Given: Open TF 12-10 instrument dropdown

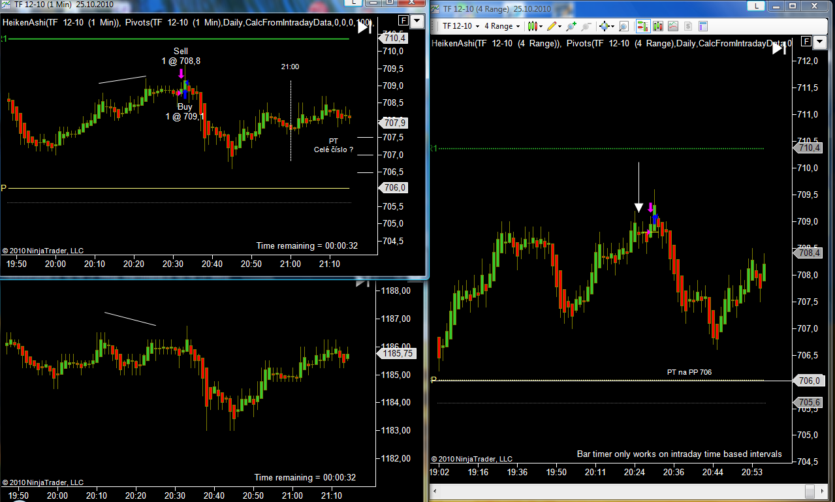Looking at the screenshot, I should pyautogui.click(x=460, y=26).
